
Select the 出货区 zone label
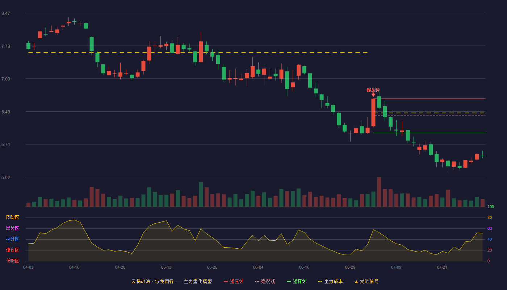pyautogui.click(x=12, y=228)
